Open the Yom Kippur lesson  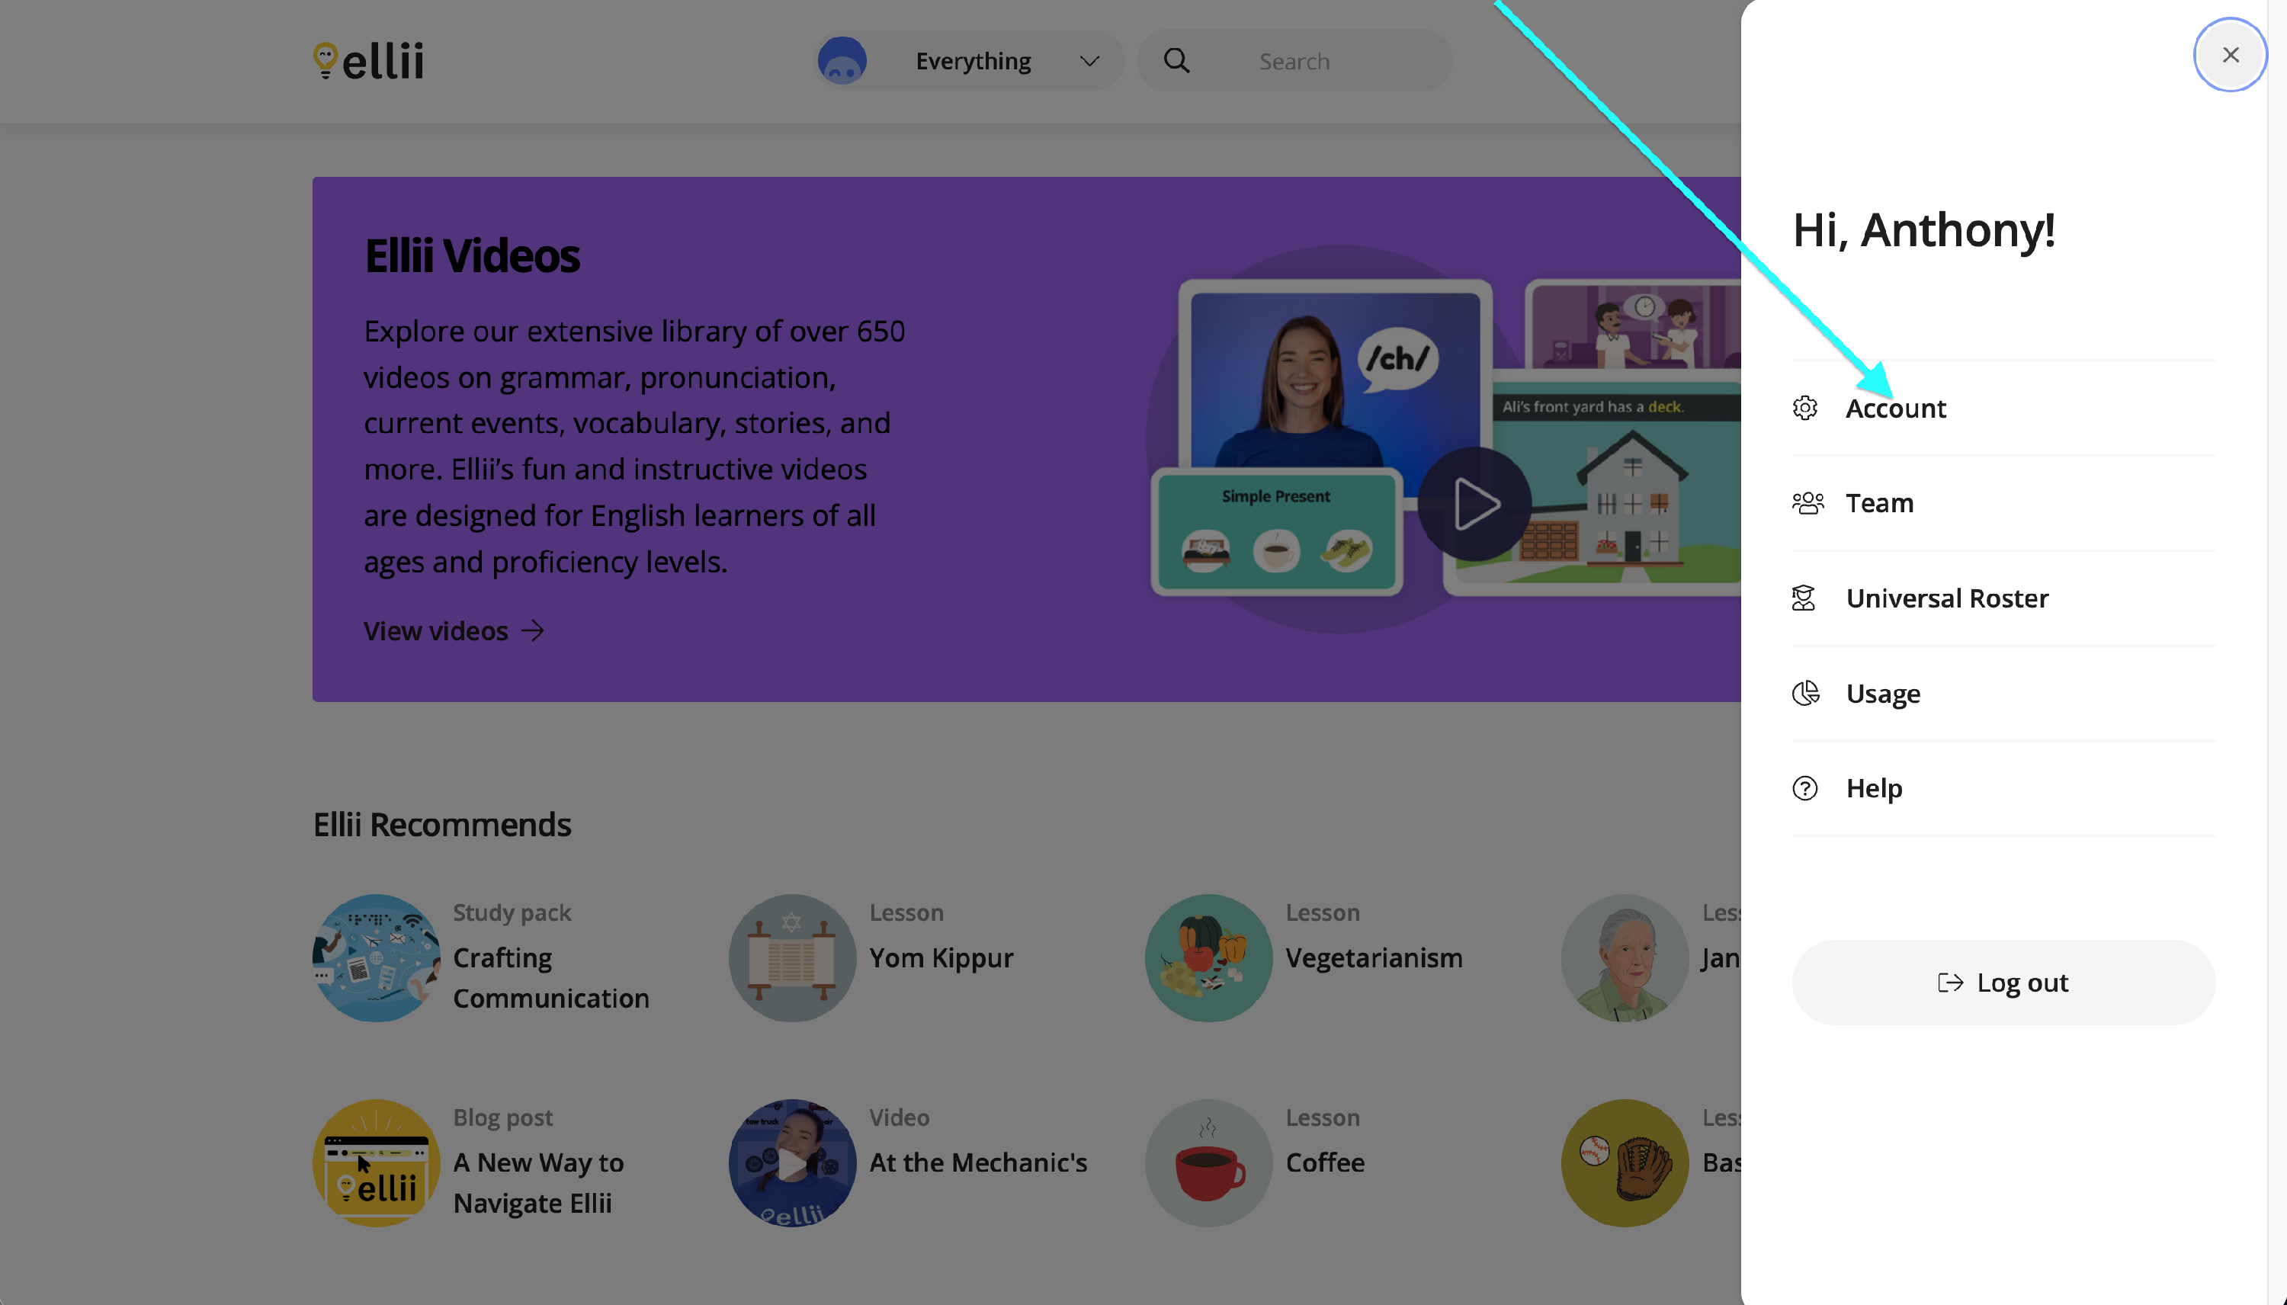coord(941,957)
